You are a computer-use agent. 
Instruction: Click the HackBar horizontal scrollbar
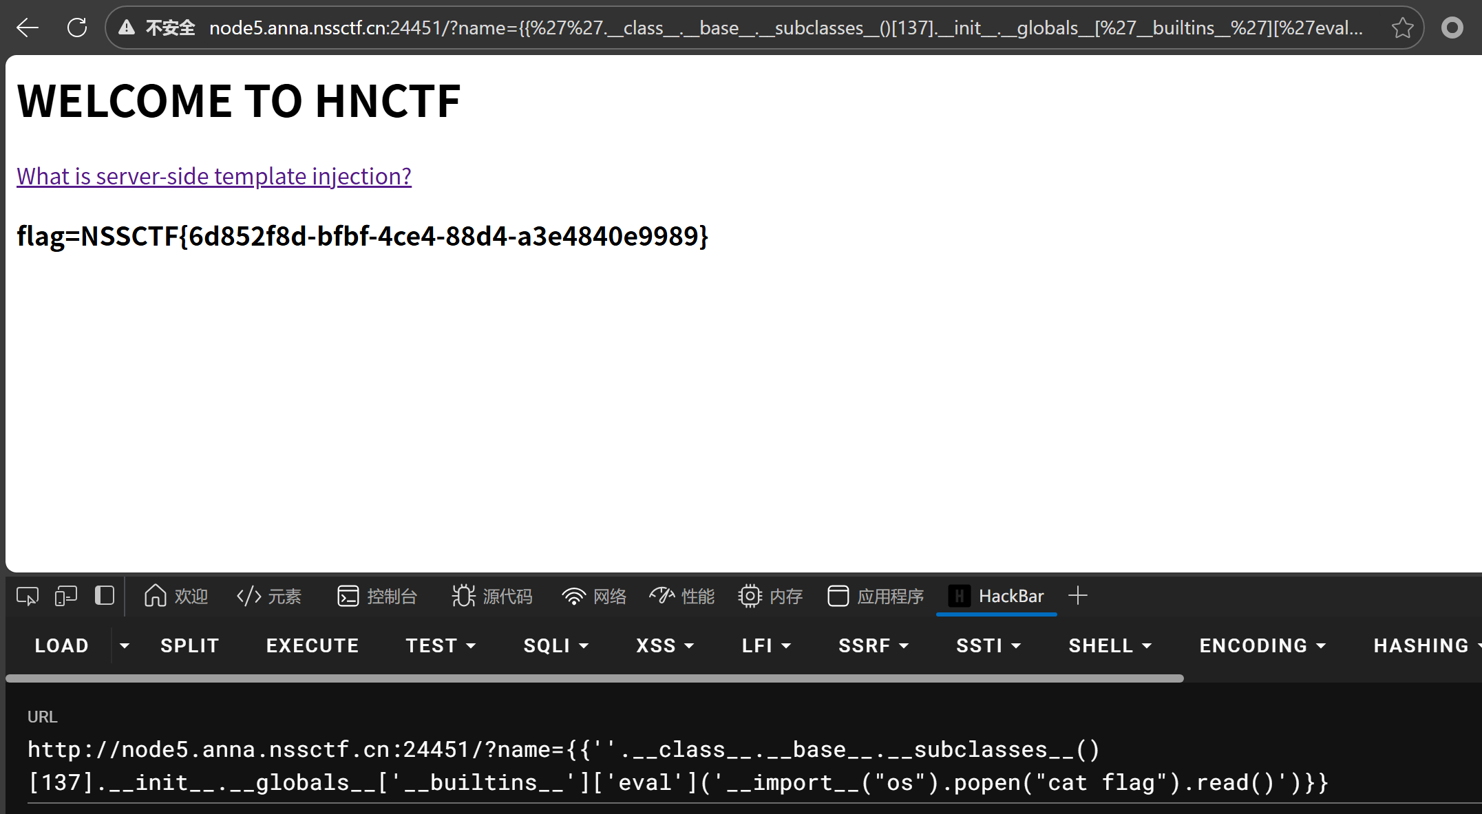point(594,678)
